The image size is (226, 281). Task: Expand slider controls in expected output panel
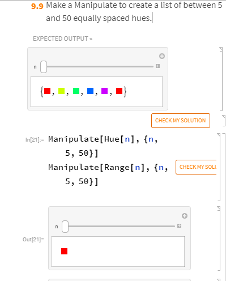[x=157, y=66]
